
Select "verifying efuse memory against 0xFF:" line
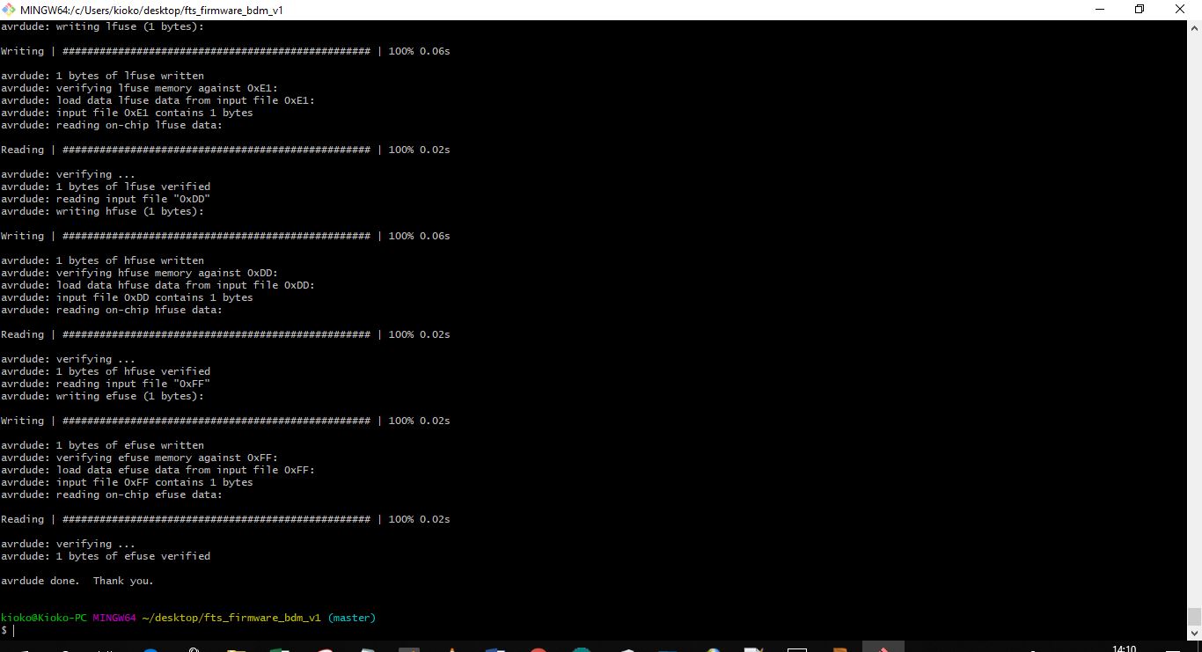pos(139,458)
